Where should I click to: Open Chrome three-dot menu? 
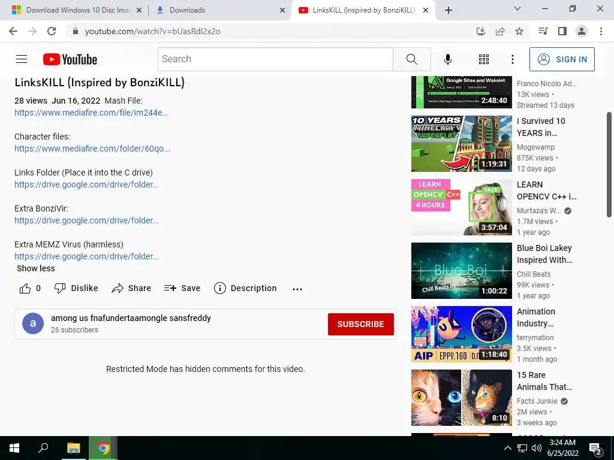coord(601,31)
